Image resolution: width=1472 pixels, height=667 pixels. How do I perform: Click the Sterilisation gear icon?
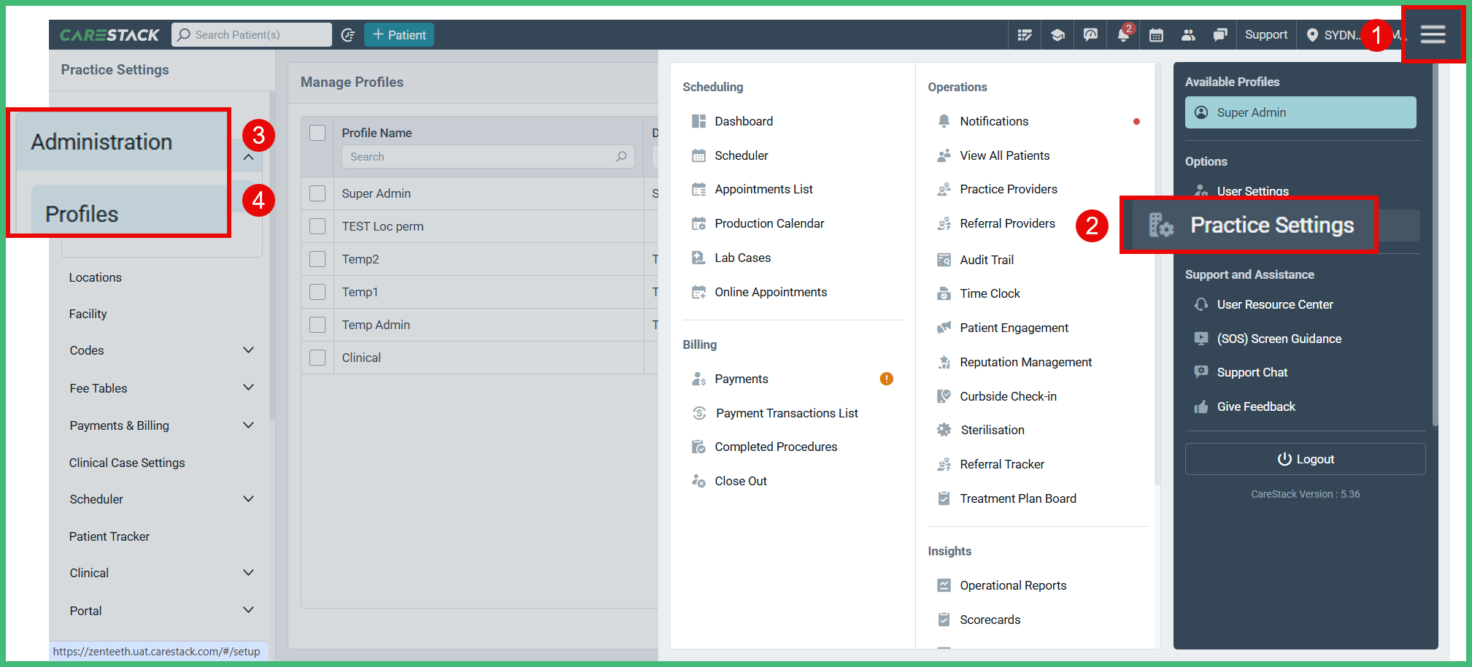tap(944, 430)
